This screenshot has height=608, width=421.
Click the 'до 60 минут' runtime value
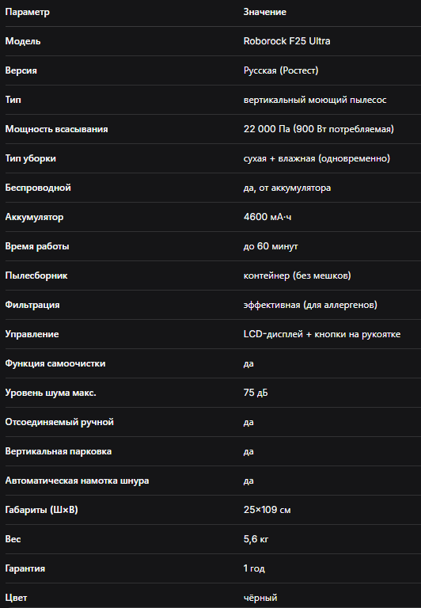[271, 247]
